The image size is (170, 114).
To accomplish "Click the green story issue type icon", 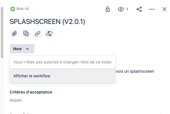I will click(13, 9).
